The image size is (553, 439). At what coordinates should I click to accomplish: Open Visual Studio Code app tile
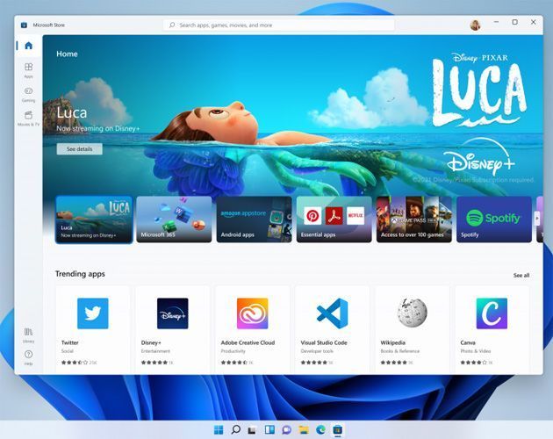[332, 325]
